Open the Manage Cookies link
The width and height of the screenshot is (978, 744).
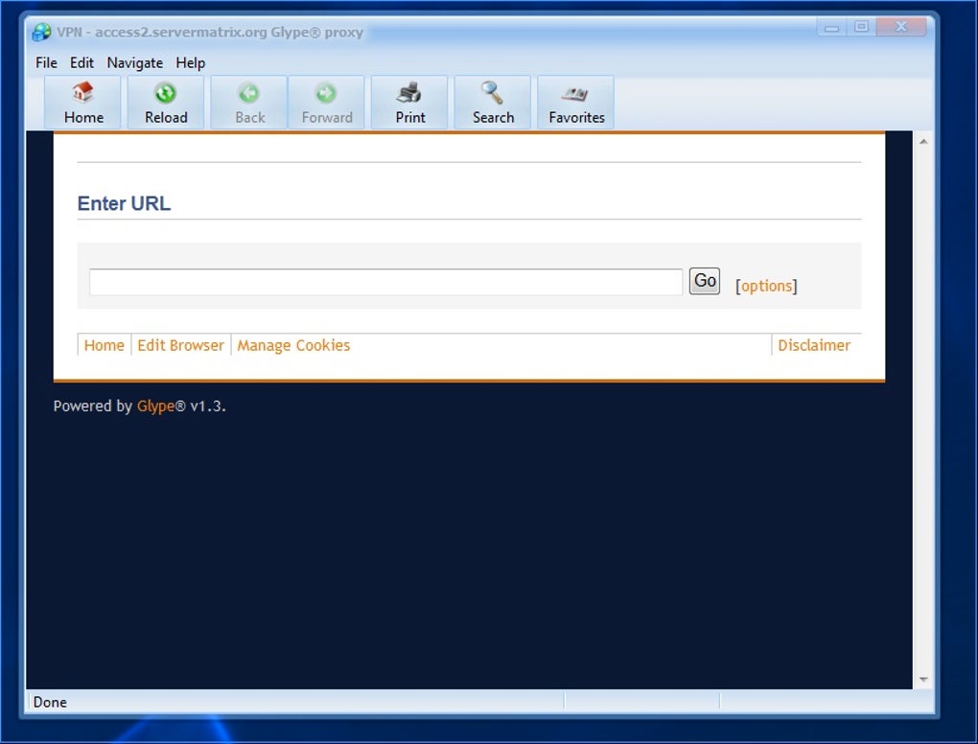tap(293, 345)
